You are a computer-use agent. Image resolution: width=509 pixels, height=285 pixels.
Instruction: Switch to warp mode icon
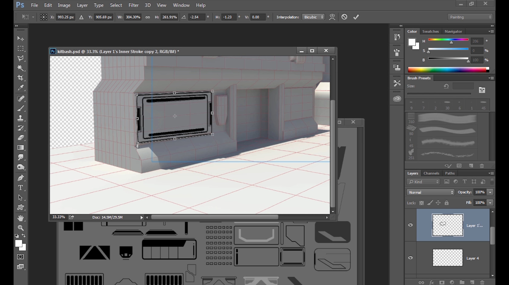click(332, 17)
